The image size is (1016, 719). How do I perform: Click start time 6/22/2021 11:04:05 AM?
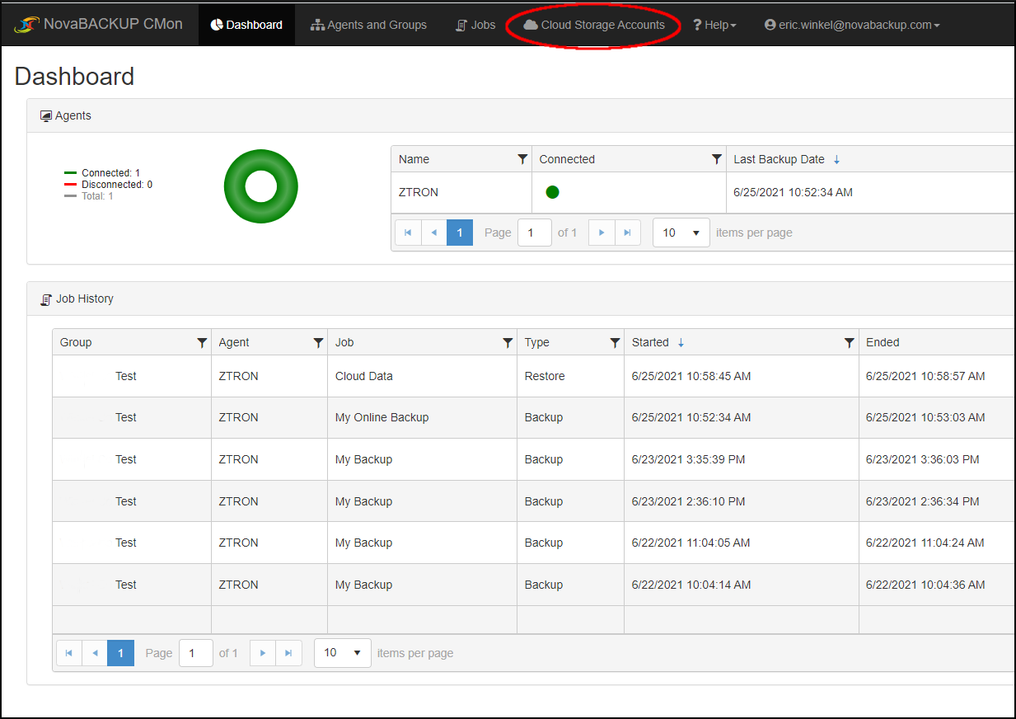[691, 543]
